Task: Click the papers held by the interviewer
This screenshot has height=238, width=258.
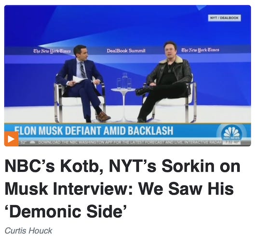Action: [x=79, y=79]
